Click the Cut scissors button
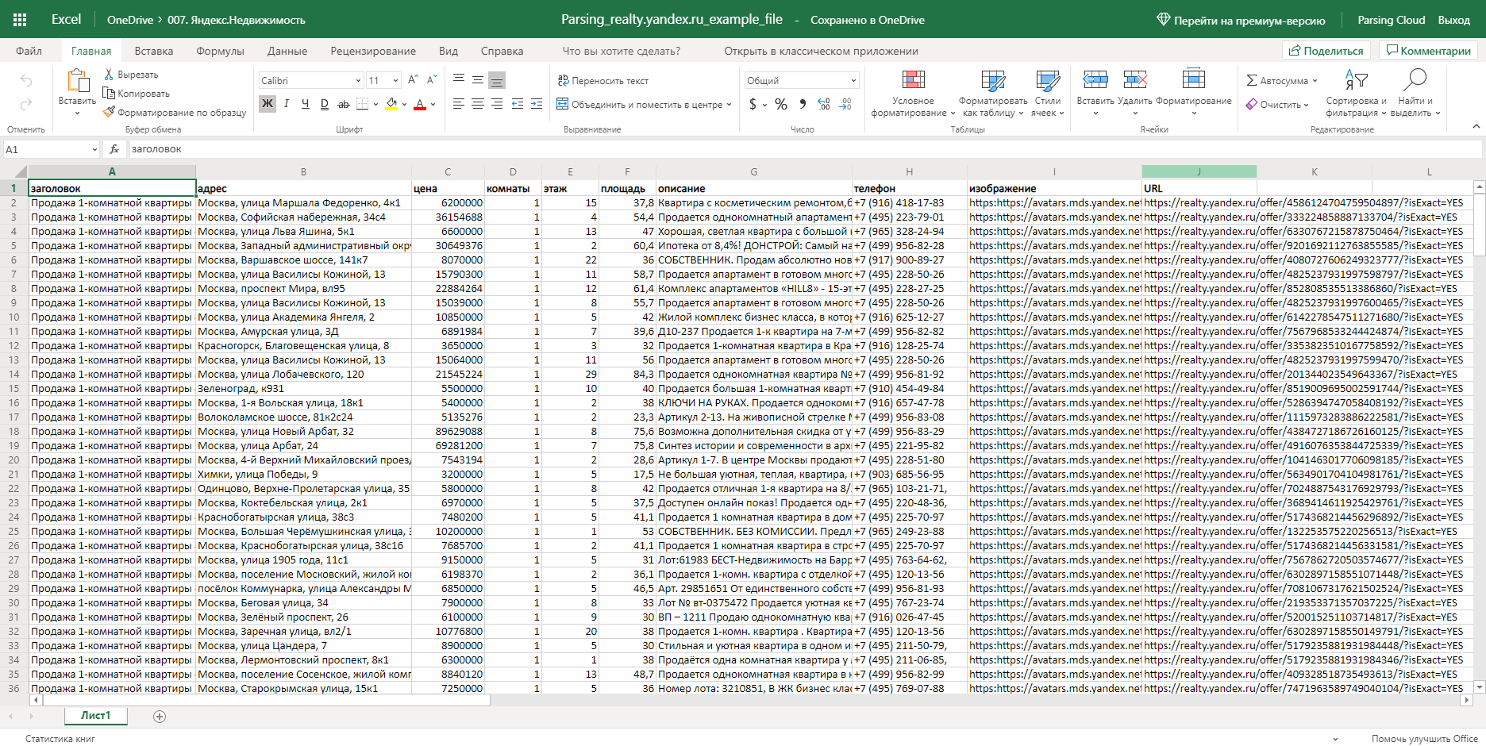Viewport: 1486px width, 746px height. pos(131,75)
